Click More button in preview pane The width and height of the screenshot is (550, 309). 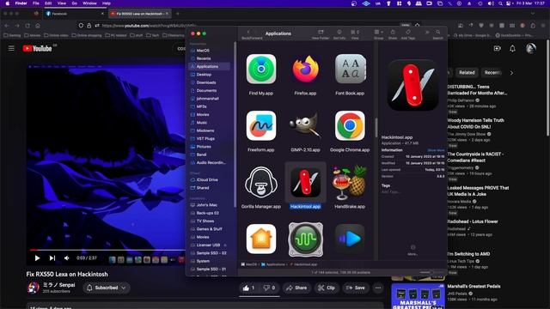pyautogui.click(x=412, y=250)
